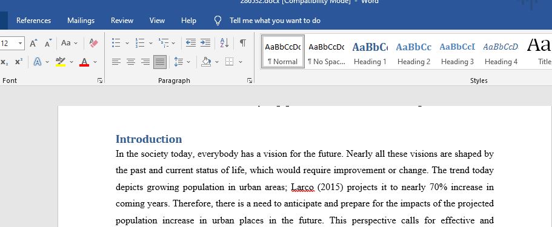Expand multilevel list dropdown arrow
Image resolution: width=552 pixels, height=227 pixels.
point(173,44)
